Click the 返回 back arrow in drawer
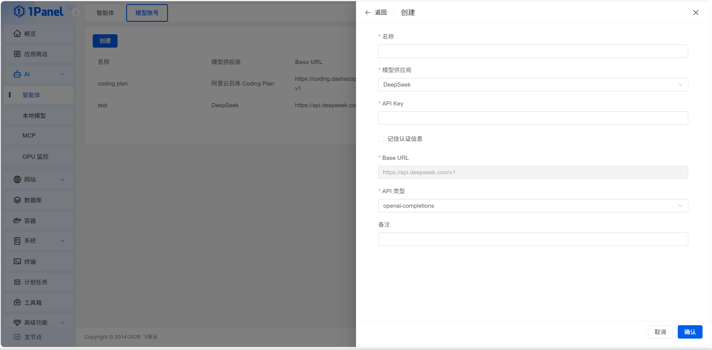 [368, 13]
